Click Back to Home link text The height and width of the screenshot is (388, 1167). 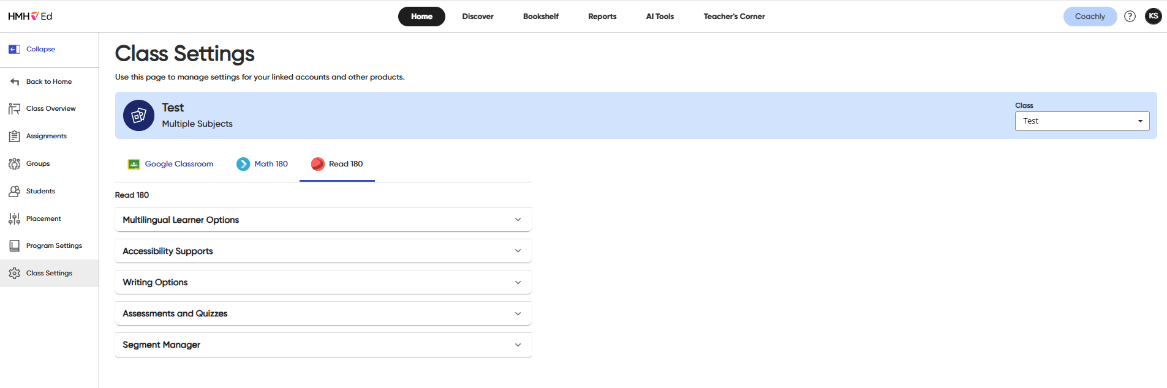49,81
